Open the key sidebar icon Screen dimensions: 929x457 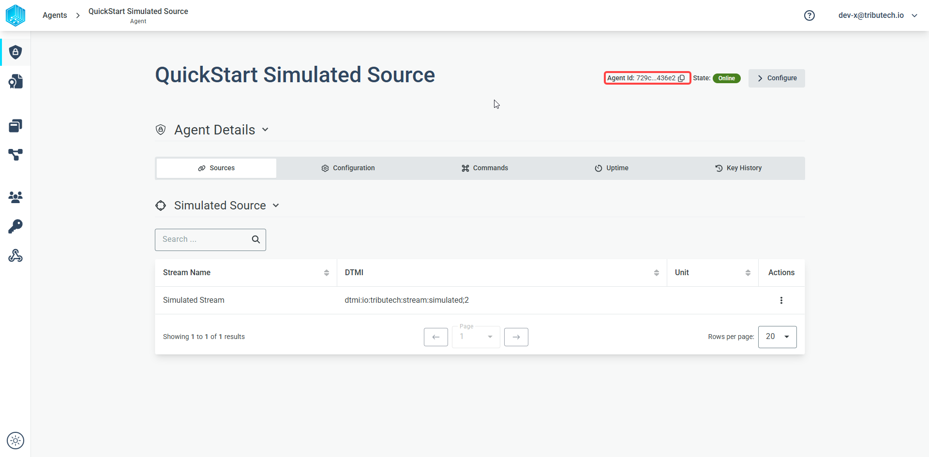(15, 226)
